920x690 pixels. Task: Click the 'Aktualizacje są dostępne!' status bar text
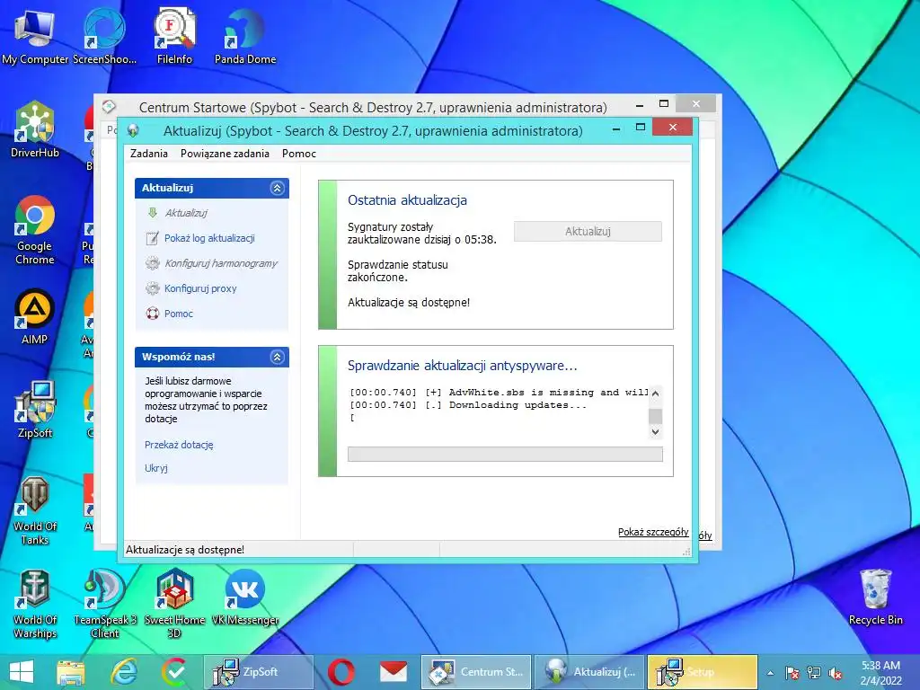185,550
